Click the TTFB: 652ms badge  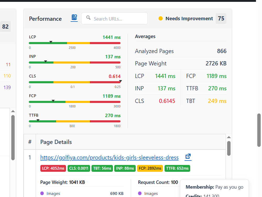(177, 168)
